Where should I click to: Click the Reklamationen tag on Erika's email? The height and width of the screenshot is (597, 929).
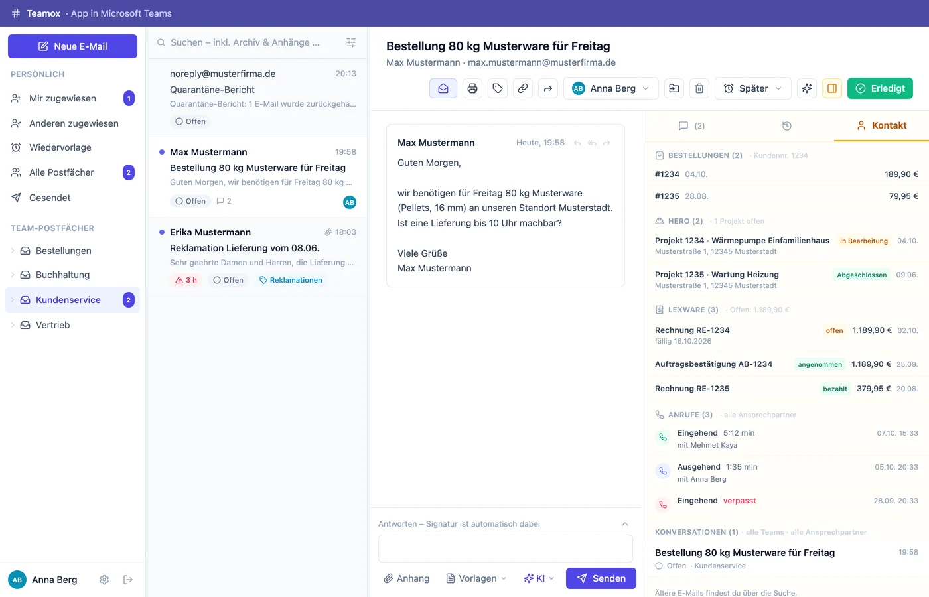291,280
